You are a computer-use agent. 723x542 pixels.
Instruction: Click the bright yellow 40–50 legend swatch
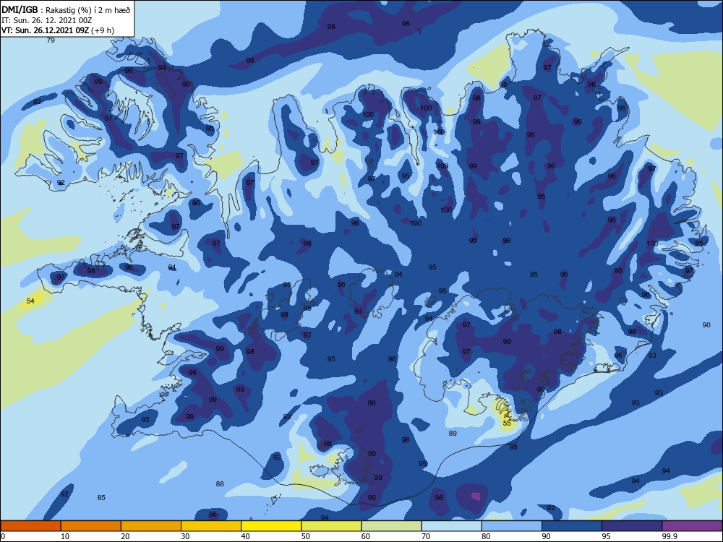click(271, 526)
